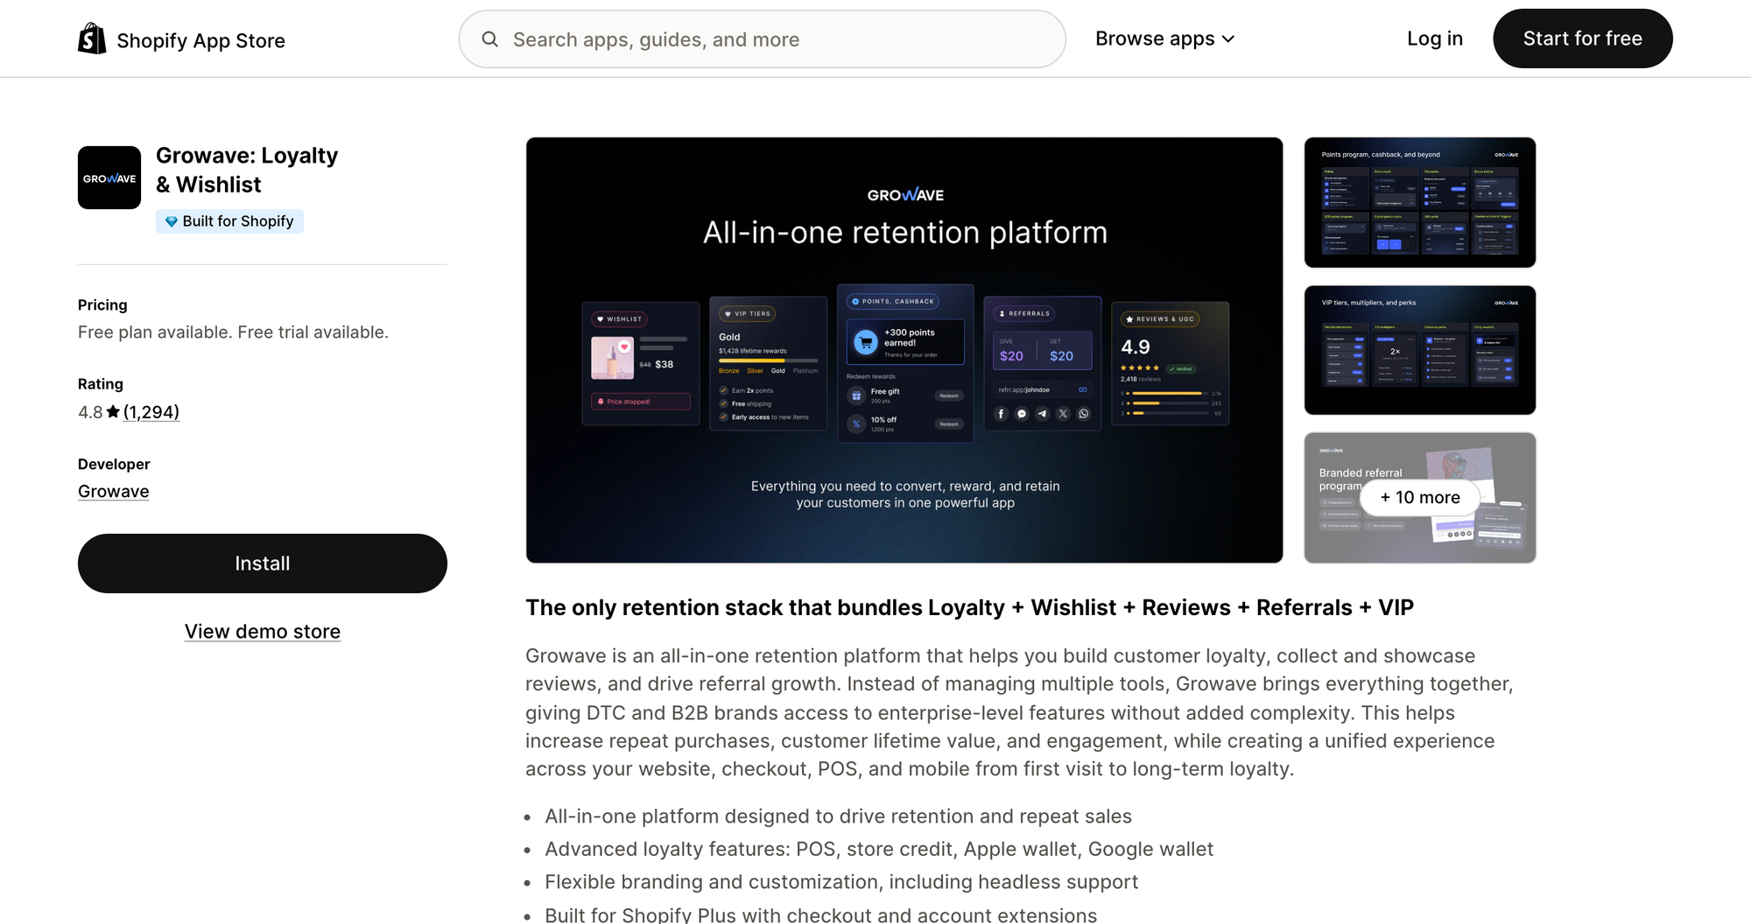Screen dimensions: 1751x924
Task: Open the 1,294 reviews link
Action: (151, 412)
